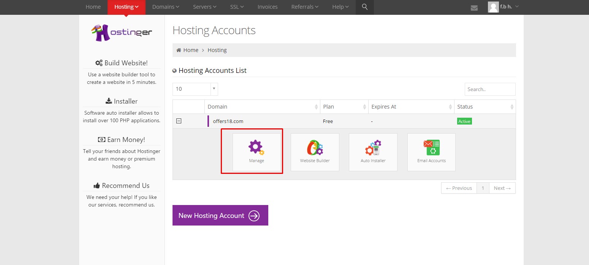Expand the Domains menu

pos(165,7)
